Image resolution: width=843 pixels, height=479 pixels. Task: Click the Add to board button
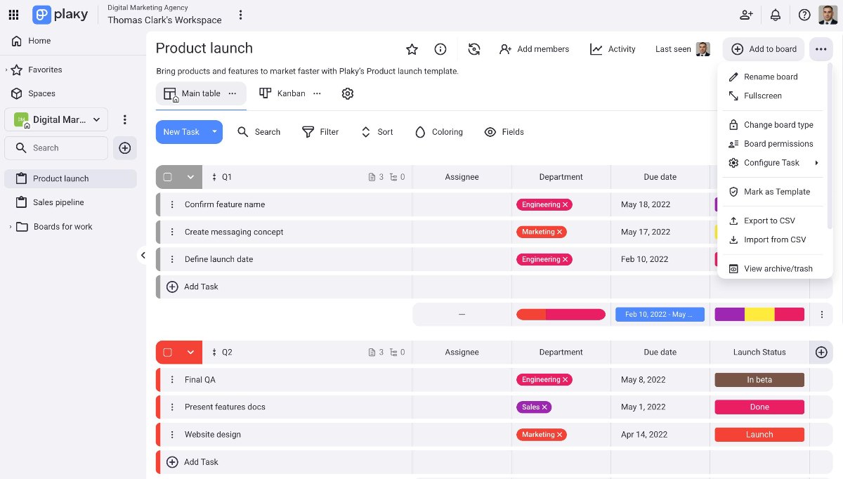pos(764,49)
